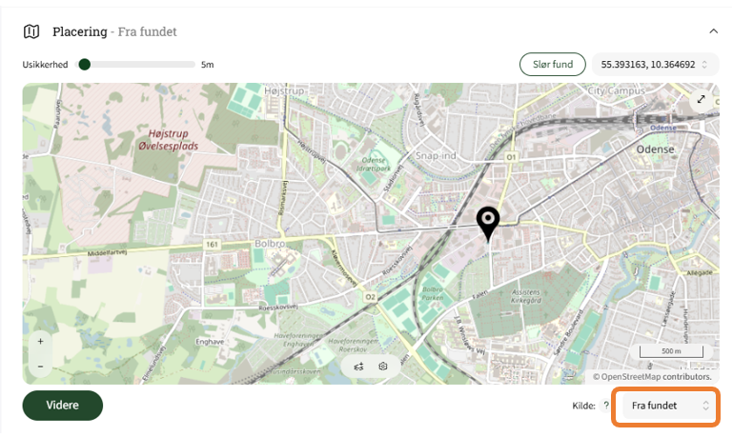Image resolution: width=733 pixels, height=437 pixels.
Task: Click the Højstrup Øvelsesplads area on map
Action: (x=169, y=140)
